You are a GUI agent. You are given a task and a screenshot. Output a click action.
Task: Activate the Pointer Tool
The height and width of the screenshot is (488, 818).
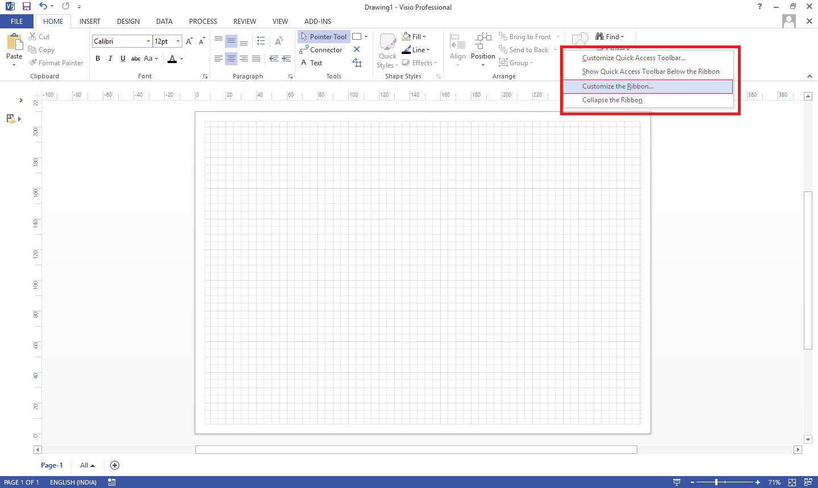[323, 36]
